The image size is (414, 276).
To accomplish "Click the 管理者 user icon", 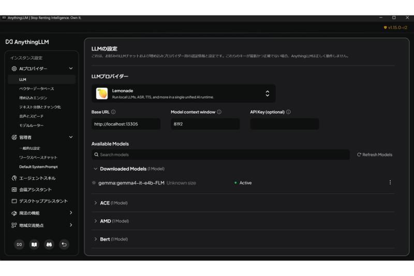I will coord(14,137).
